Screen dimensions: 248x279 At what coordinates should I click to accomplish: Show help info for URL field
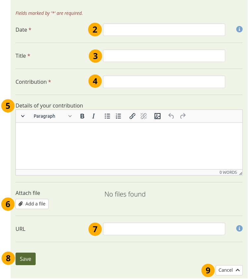point(239,228)
